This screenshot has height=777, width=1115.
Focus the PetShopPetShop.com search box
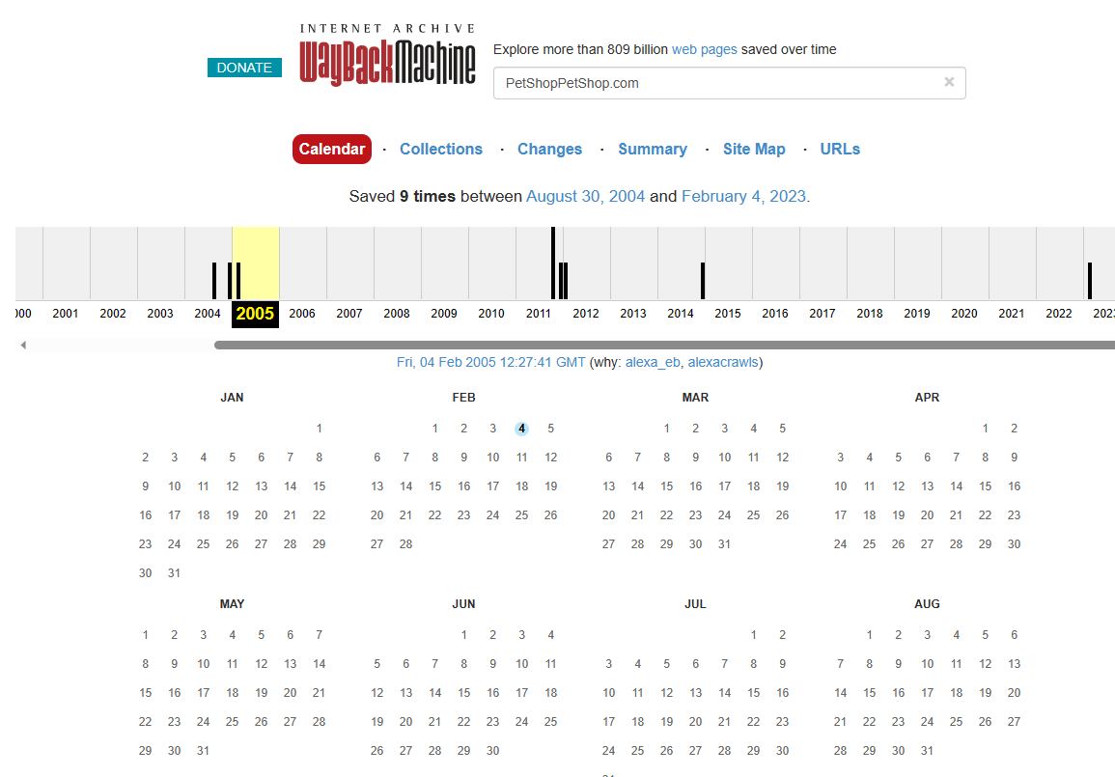click(x=729, y=83)
